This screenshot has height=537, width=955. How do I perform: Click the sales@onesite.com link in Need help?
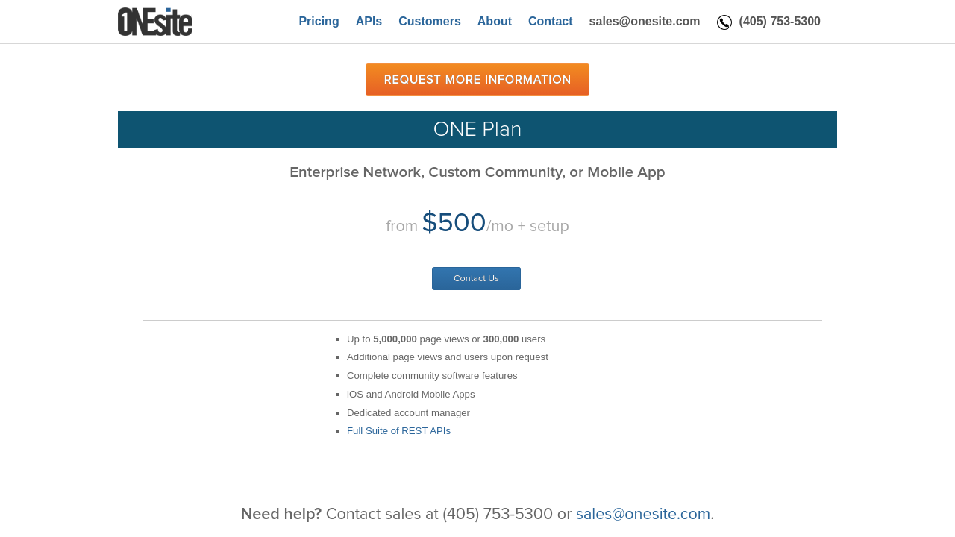pos(645,514)
